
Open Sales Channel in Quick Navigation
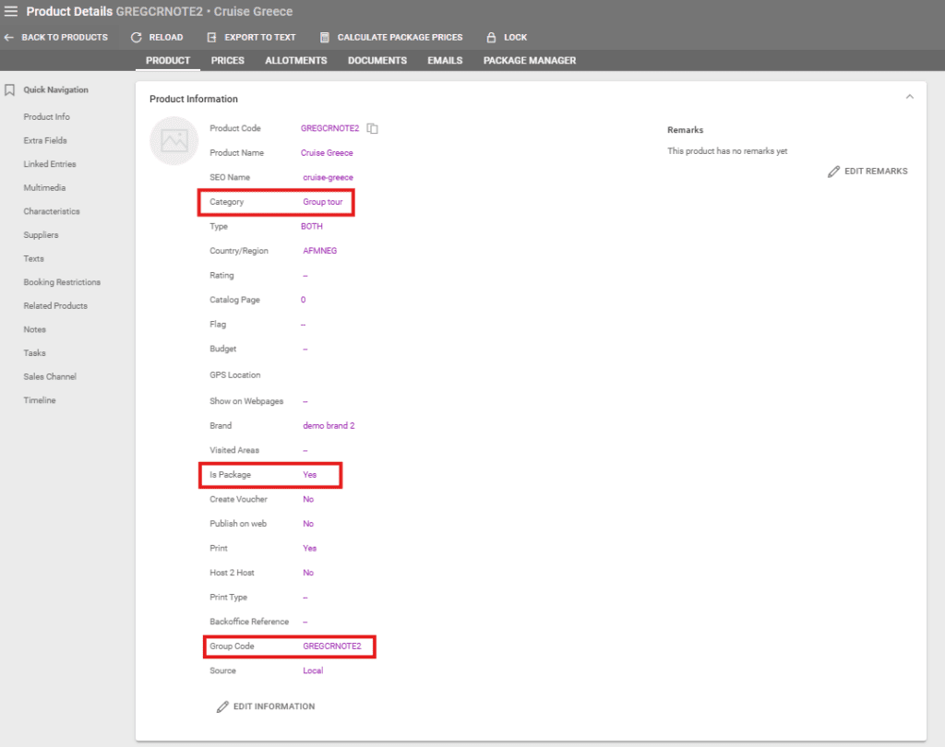(50, 376)
